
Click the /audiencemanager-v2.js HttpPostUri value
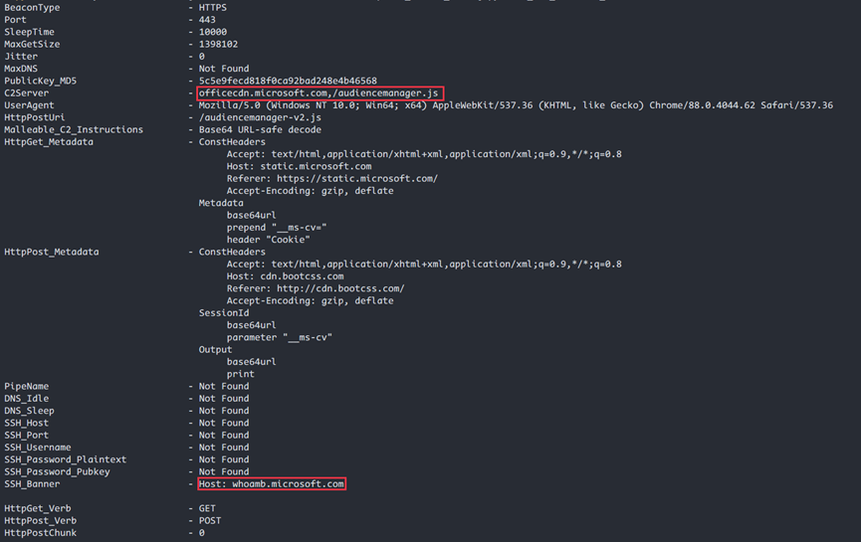click(260, 117)
